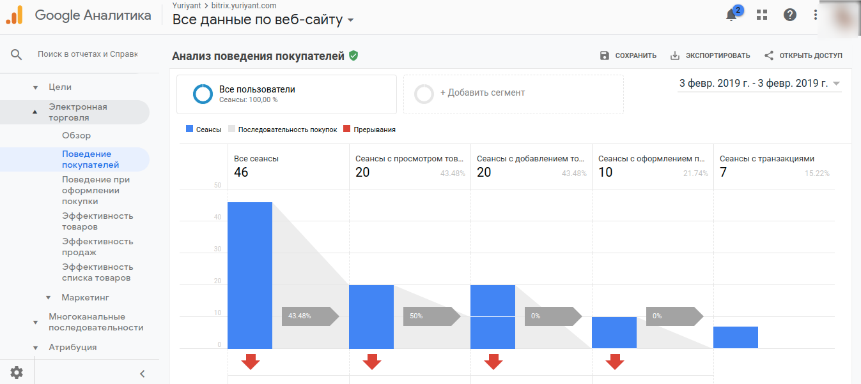Click the green verified shield icon

click(x=353, y=55)
